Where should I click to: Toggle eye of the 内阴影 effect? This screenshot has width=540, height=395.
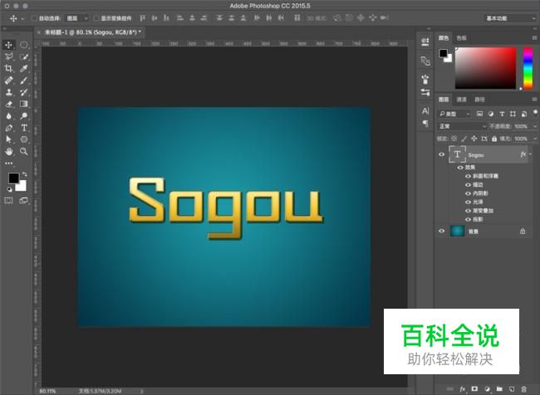coord(468,193)
